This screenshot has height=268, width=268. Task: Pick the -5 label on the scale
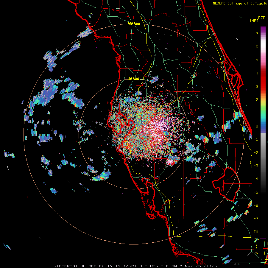256,192
